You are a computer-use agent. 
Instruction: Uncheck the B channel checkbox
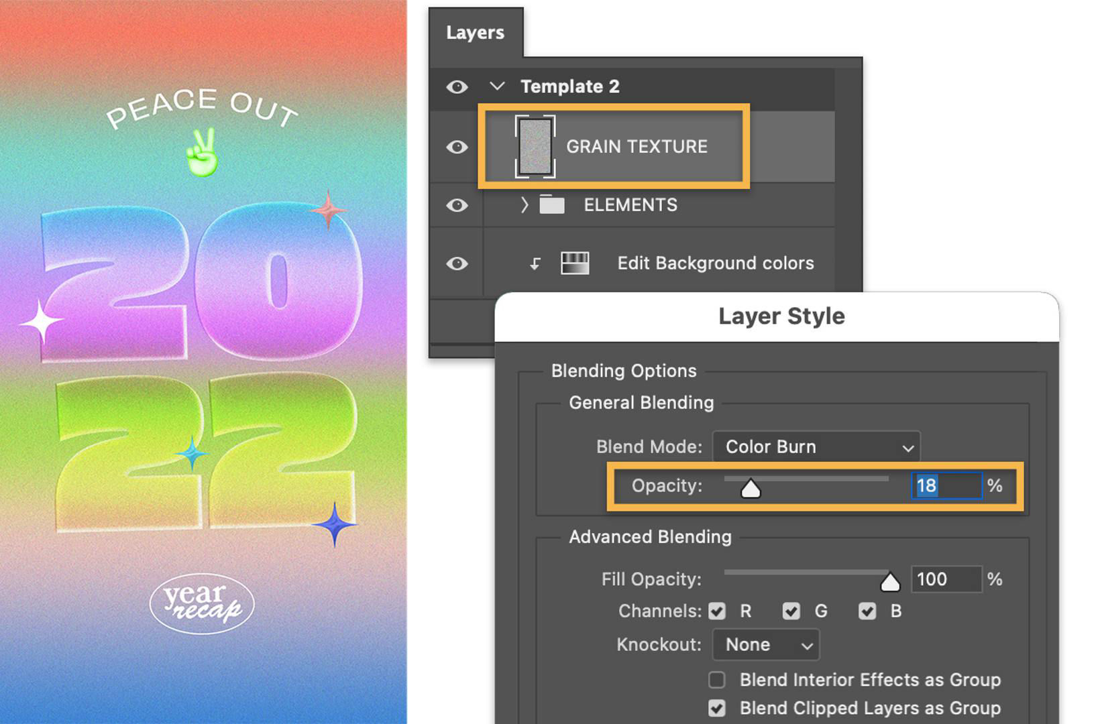pyautogui.click(x=867, y=611)
